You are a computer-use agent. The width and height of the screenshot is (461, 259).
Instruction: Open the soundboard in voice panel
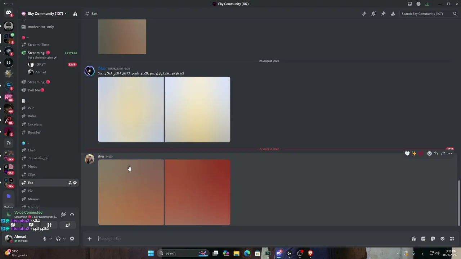67,225
